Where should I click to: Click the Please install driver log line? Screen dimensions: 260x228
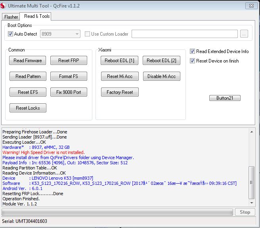[68, 158]
